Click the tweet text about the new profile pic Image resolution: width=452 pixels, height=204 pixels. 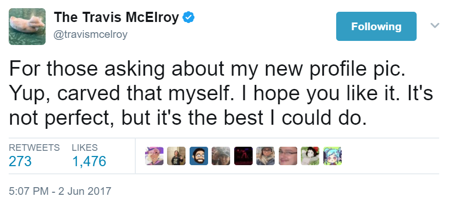click(x=221, y=94)
